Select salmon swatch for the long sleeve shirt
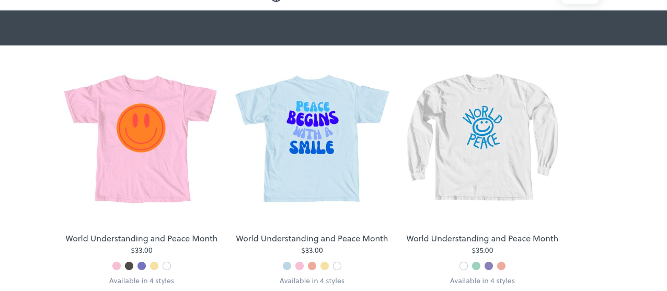 [x=501, y=266]
